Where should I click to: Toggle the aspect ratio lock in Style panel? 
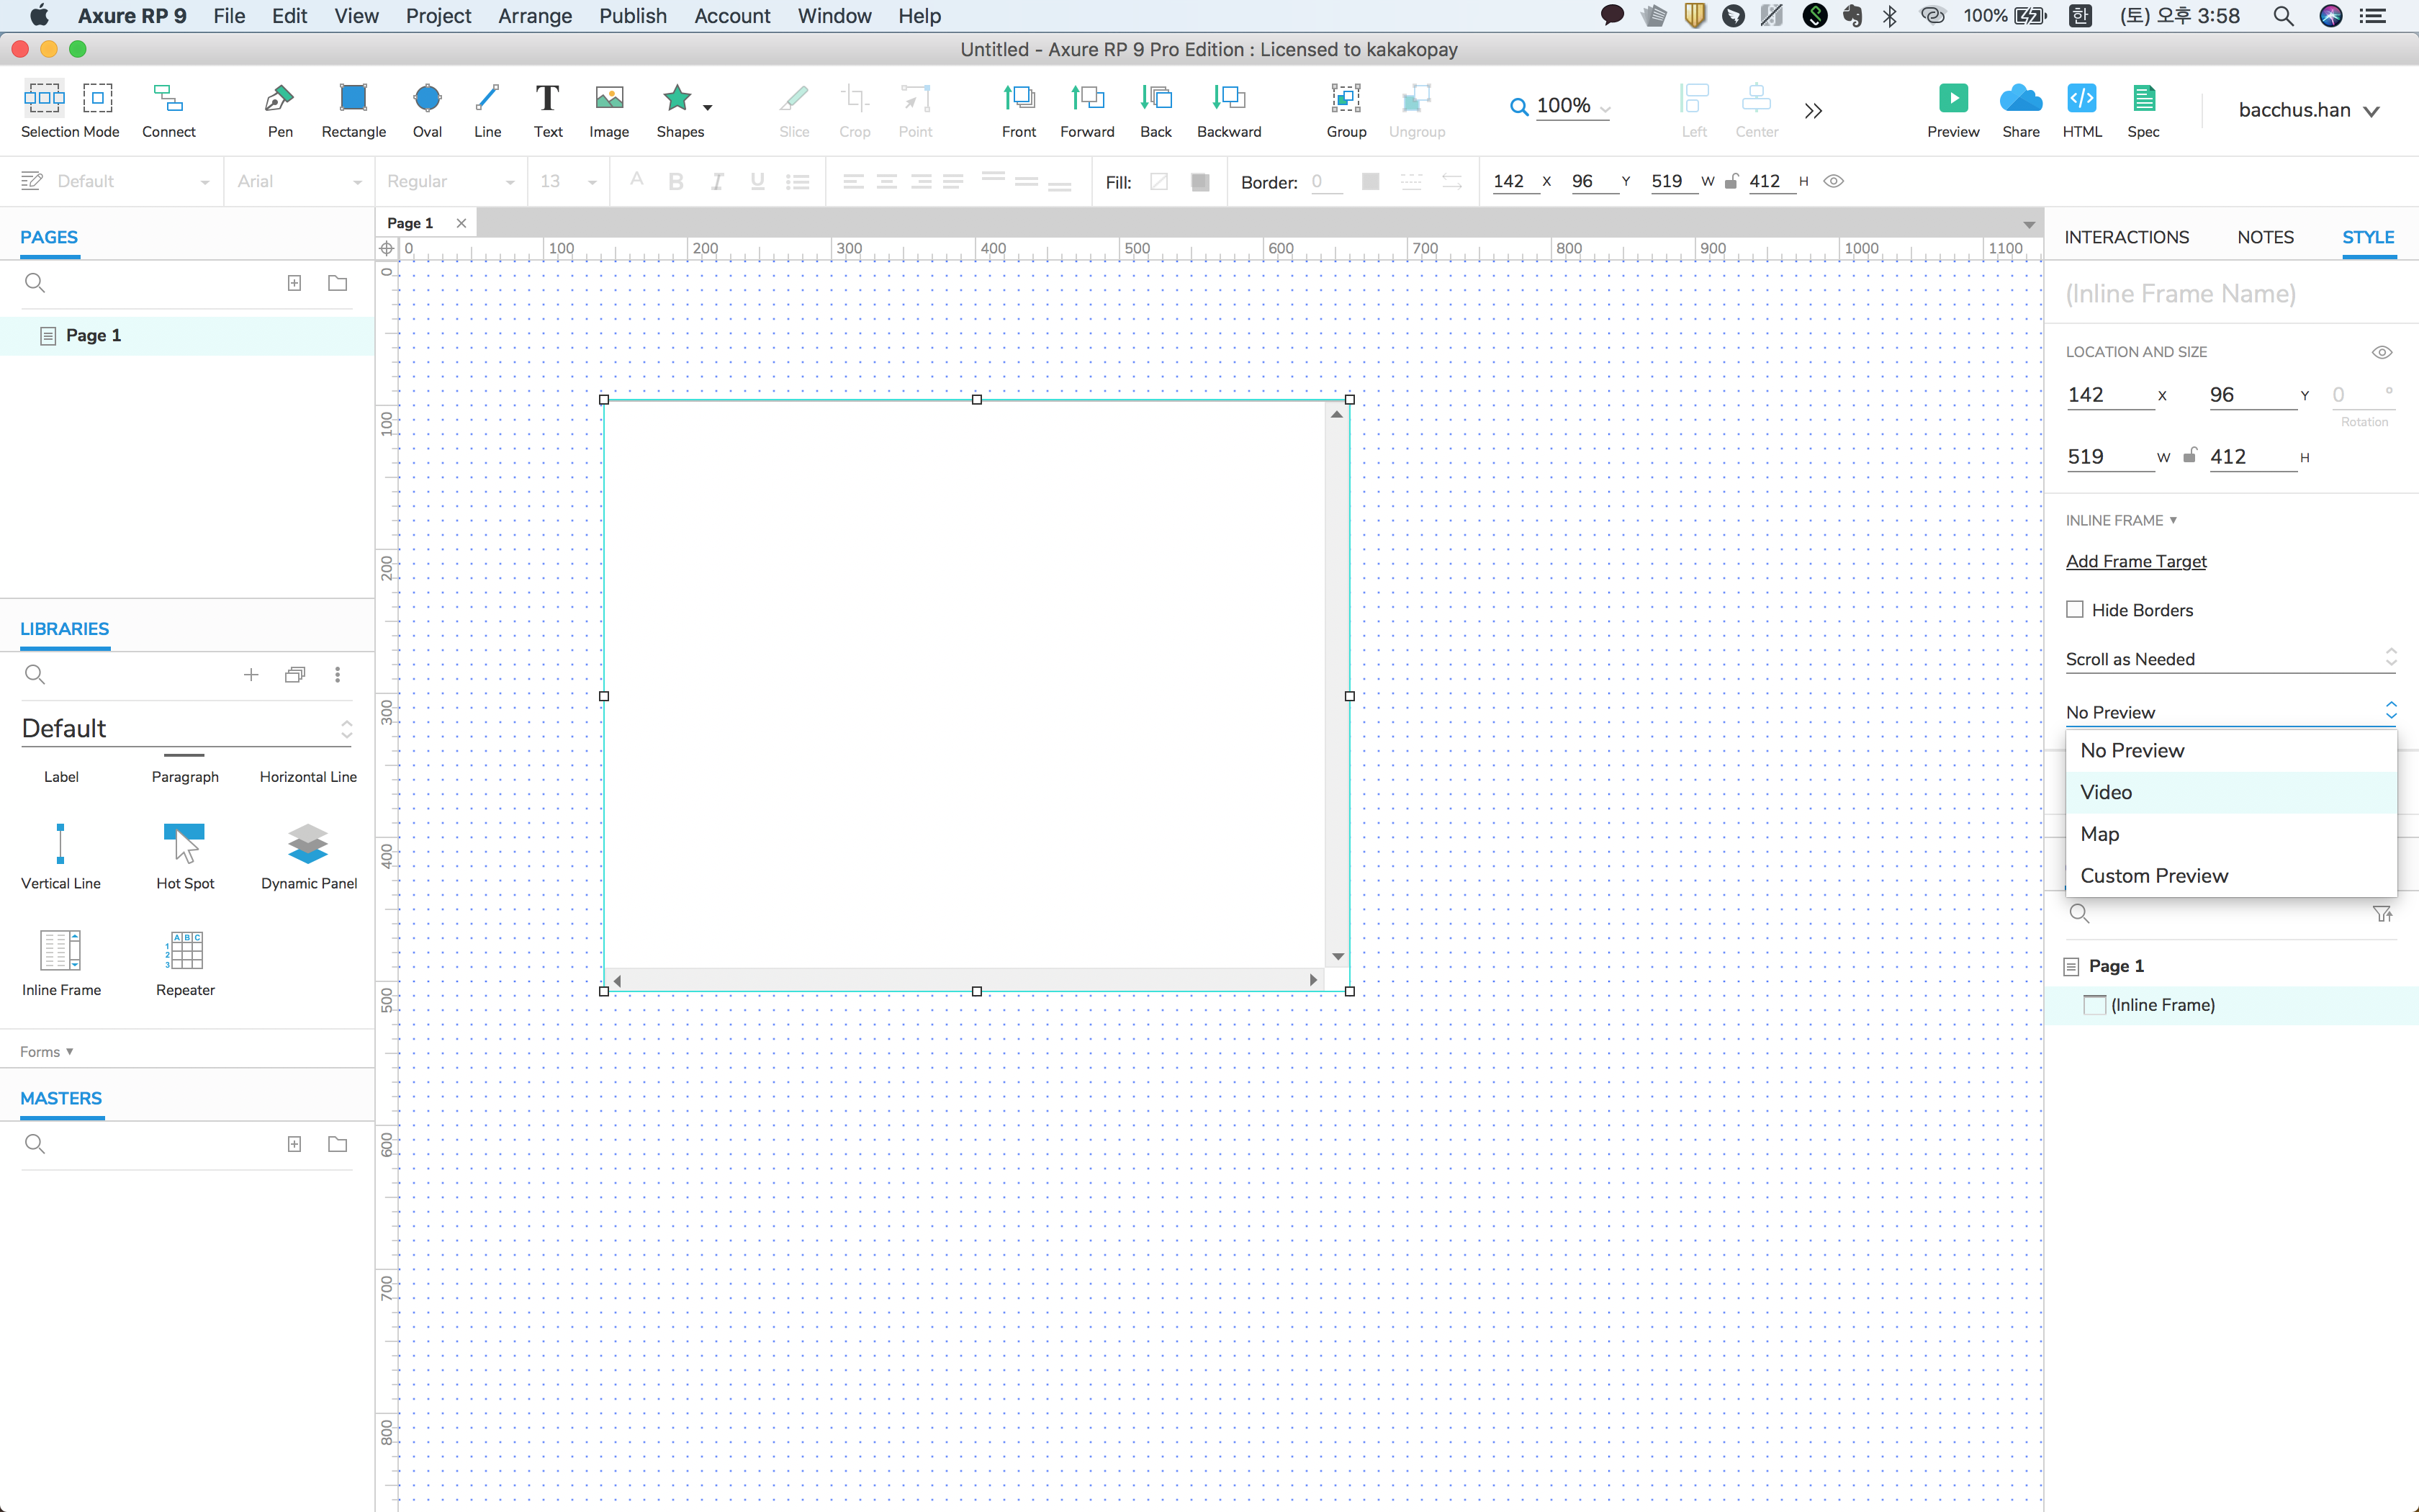pos(2189,456)
